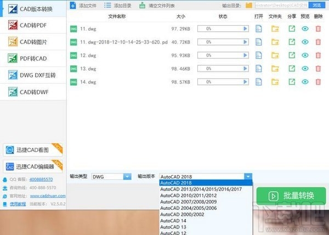Choose AutoCAD 2013/2014/2015/2016/2017 option
This screenshot has height=235, width=329.
pos(206,189)
